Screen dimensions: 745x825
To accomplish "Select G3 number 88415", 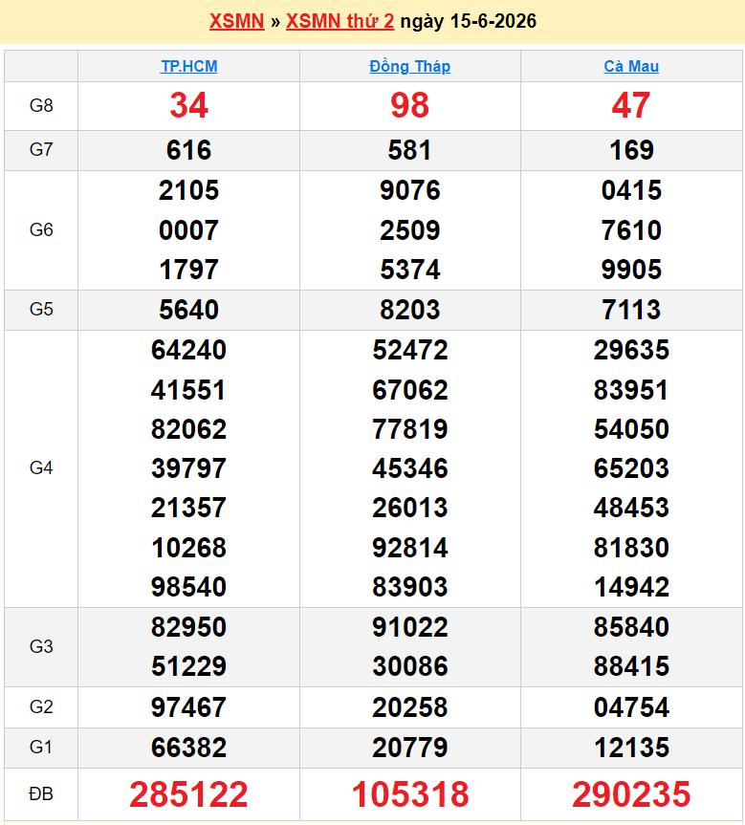I will [x=631, y=666].
